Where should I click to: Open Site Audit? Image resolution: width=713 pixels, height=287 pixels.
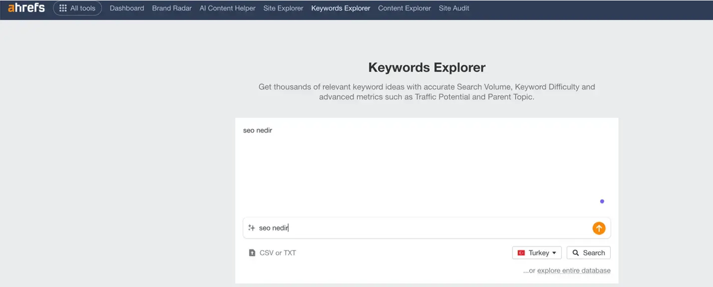click(454, 8)
